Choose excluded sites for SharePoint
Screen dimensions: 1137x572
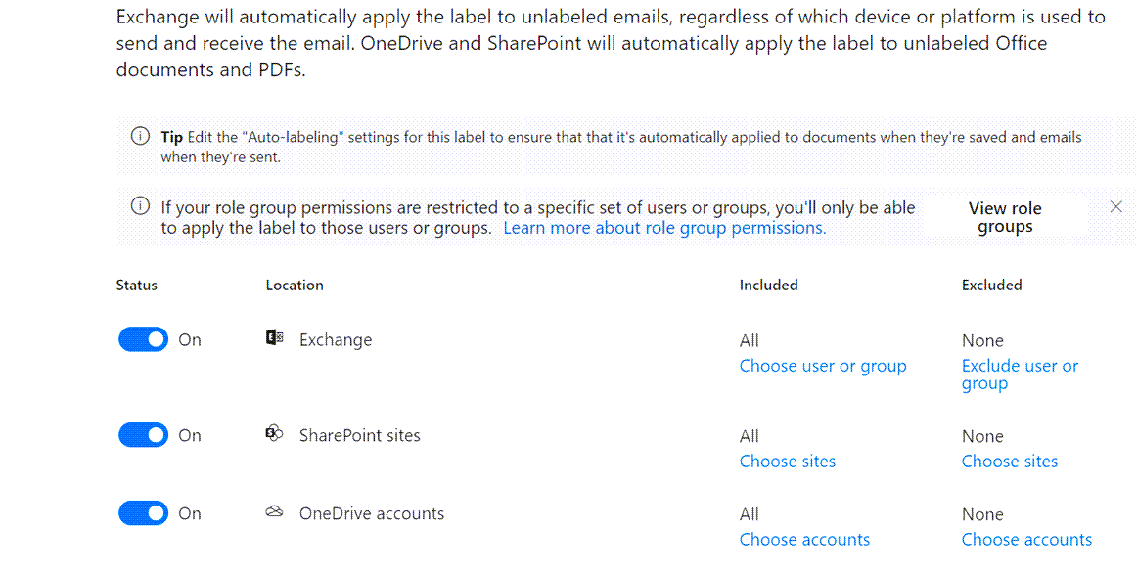pyautogui.click(x=1010, y=462)
